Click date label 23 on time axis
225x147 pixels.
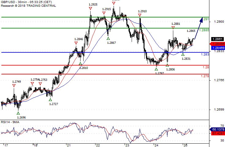pyautogui.click(x=127, y=145)
